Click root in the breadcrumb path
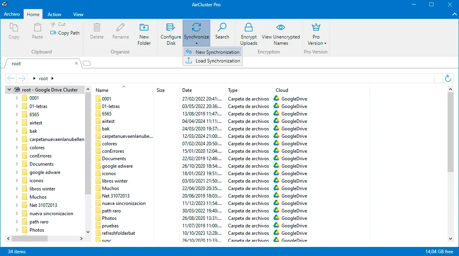The image size is (459, 256). click(x=43, y=79)
